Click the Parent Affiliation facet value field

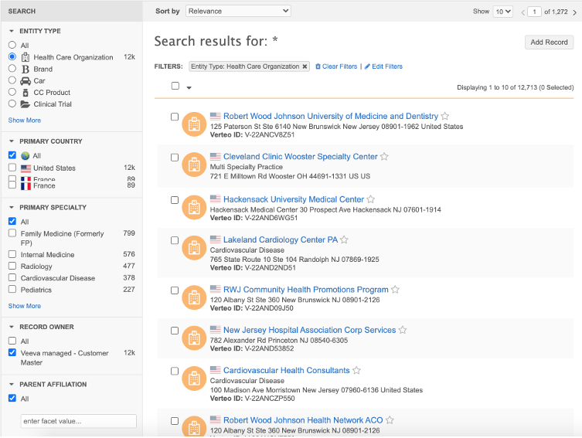coord(79,421)
